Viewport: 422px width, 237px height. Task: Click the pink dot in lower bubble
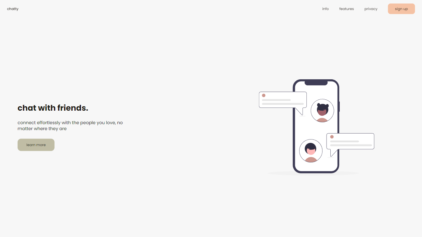click(332, 137)
